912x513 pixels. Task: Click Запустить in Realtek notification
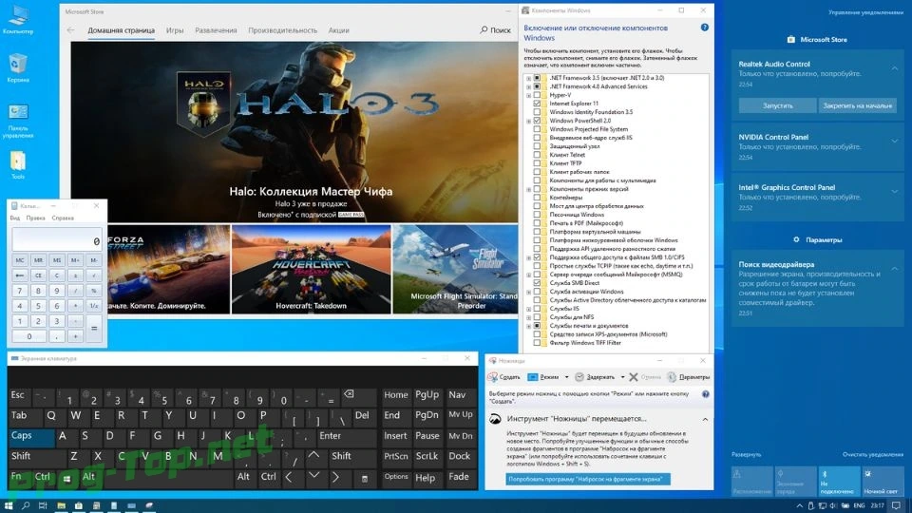click(x=778, y=105)
